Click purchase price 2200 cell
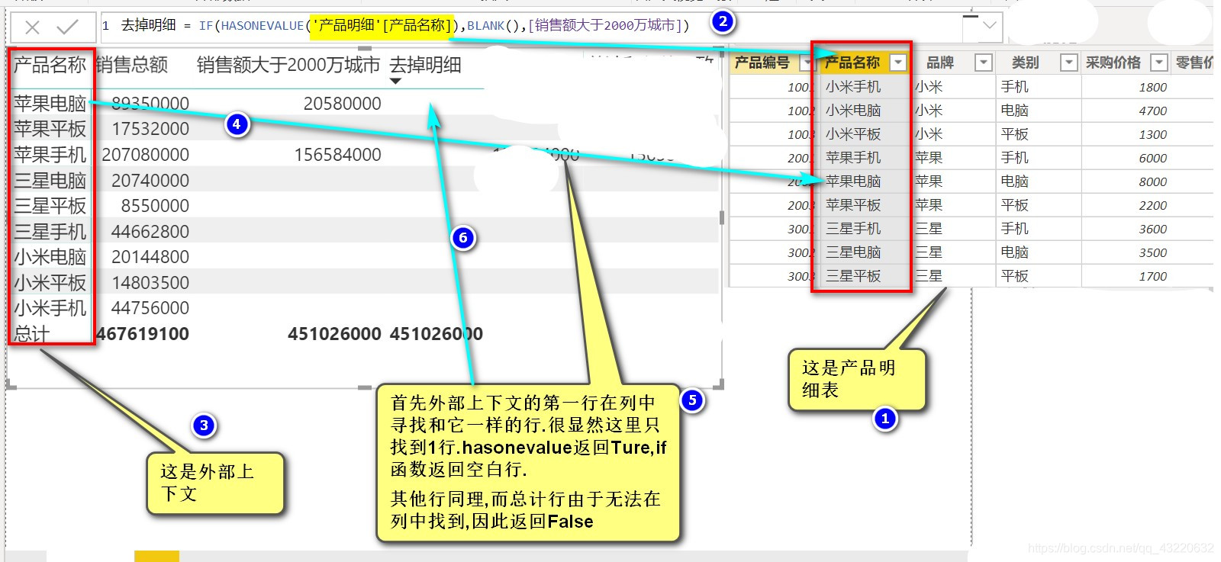The height and width of the screenshot is (562, 1221). point(1152,205)
